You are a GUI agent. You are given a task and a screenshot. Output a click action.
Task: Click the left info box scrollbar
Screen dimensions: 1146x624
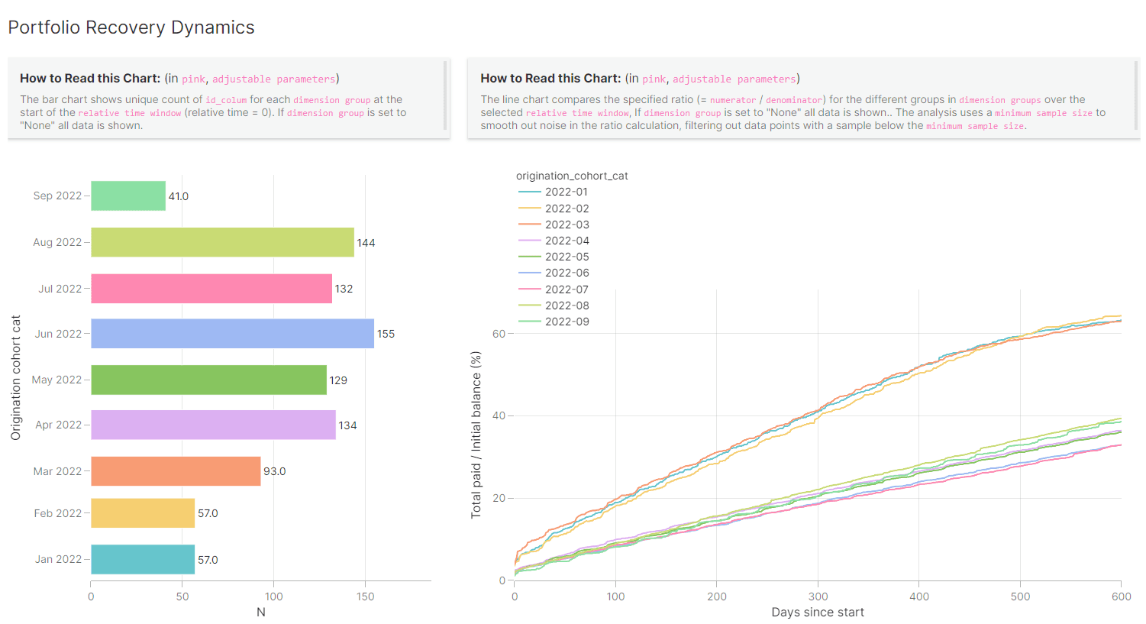(445, 95)
